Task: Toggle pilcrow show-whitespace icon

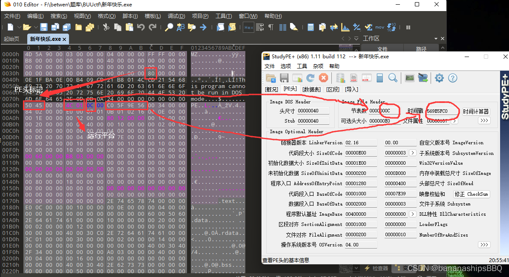Action: click(271, 27)
